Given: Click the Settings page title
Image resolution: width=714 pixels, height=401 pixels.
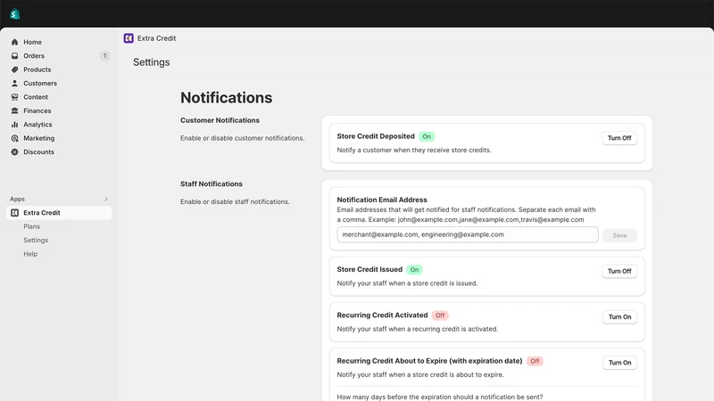Looking at the screenshot, I should (x=151, y=62).
